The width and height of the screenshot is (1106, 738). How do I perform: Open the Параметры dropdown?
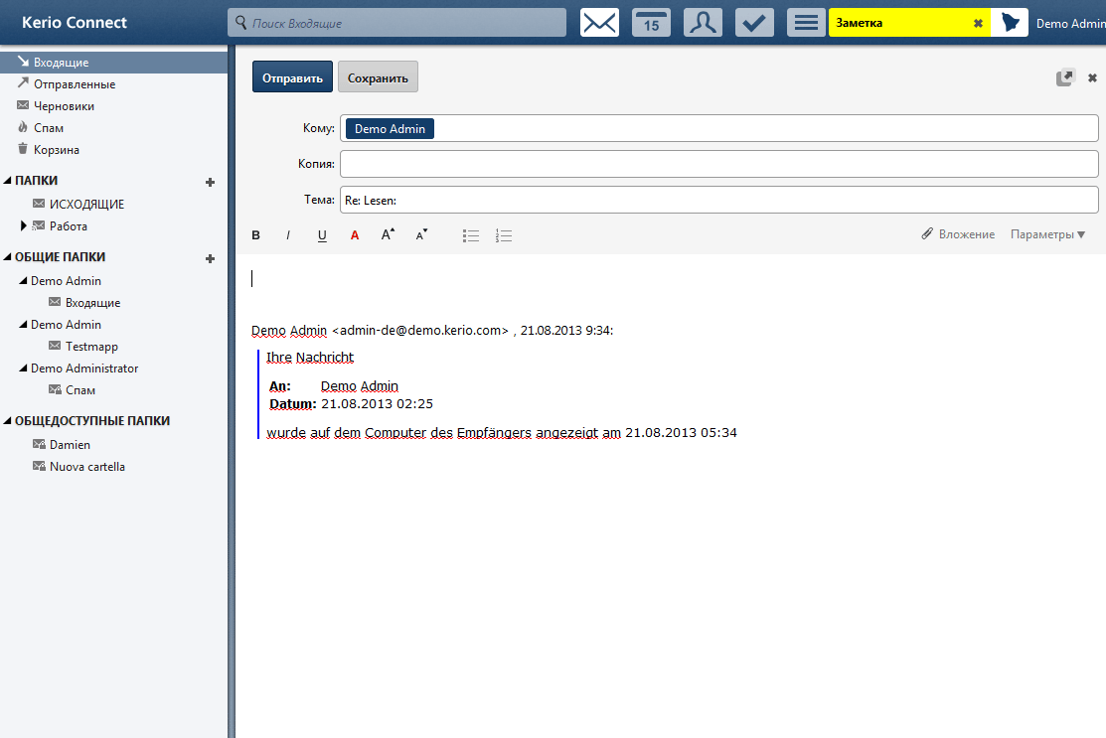[1048, 234]
